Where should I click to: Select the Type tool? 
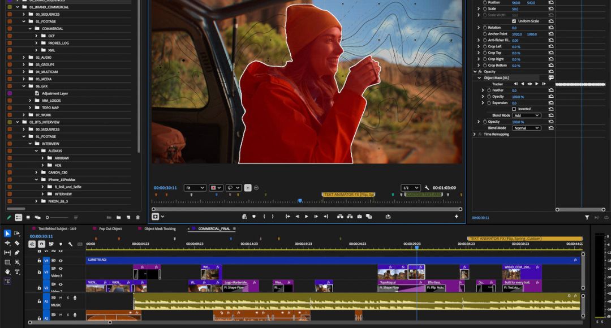(17, 272)
